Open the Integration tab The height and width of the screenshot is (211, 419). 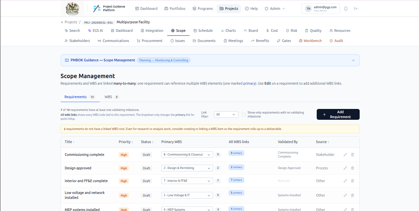[152, 31]
